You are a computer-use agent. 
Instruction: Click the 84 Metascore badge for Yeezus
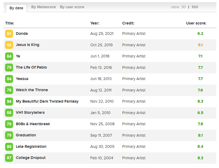[x=9, y=79]
